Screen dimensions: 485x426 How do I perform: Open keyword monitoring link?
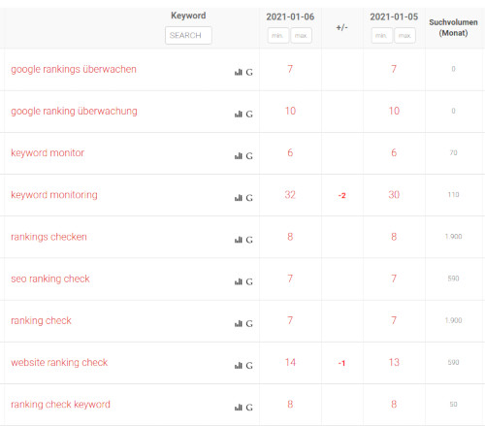pos(54,195)
